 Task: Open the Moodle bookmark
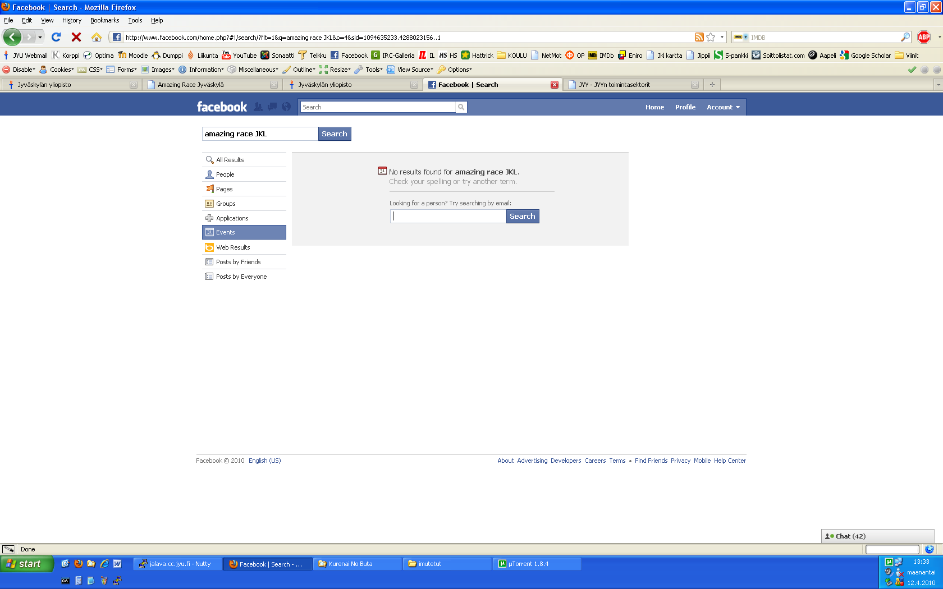[x=133, y=55]
